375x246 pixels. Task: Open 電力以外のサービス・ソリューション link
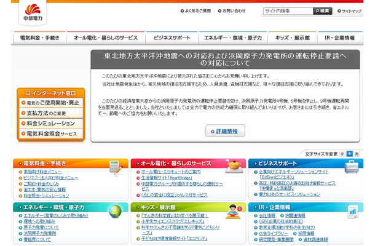click(x=290, y=194)
